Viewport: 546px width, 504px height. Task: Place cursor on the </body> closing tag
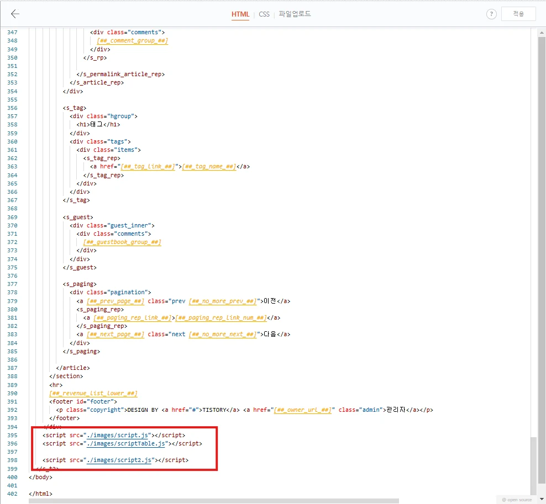(41, 477)
